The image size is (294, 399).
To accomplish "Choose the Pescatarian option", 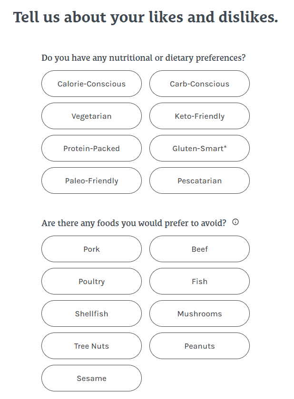I will point(199,181).
